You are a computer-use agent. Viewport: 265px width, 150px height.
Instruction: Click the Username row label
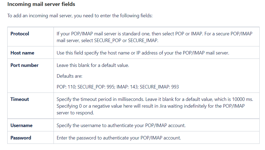[21, 125]
